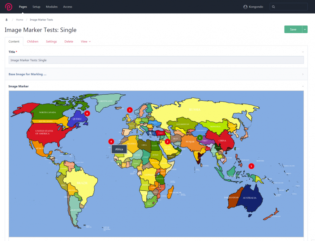
Task: Click the Kongondo user profile icon
Action: coord(246,7)
